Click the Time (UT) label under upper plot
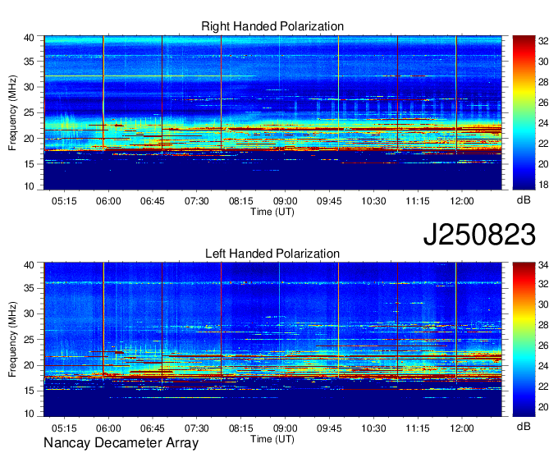 pyautogui.click(x=272, y=212)
